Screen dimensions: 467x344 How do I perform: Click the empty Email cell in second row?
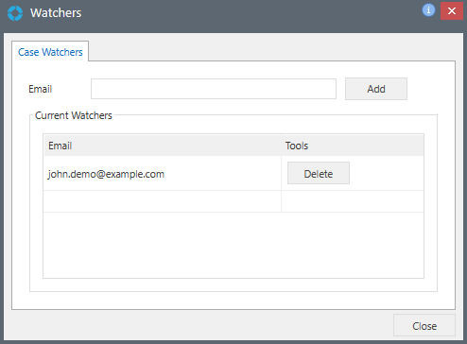(163, 201)
